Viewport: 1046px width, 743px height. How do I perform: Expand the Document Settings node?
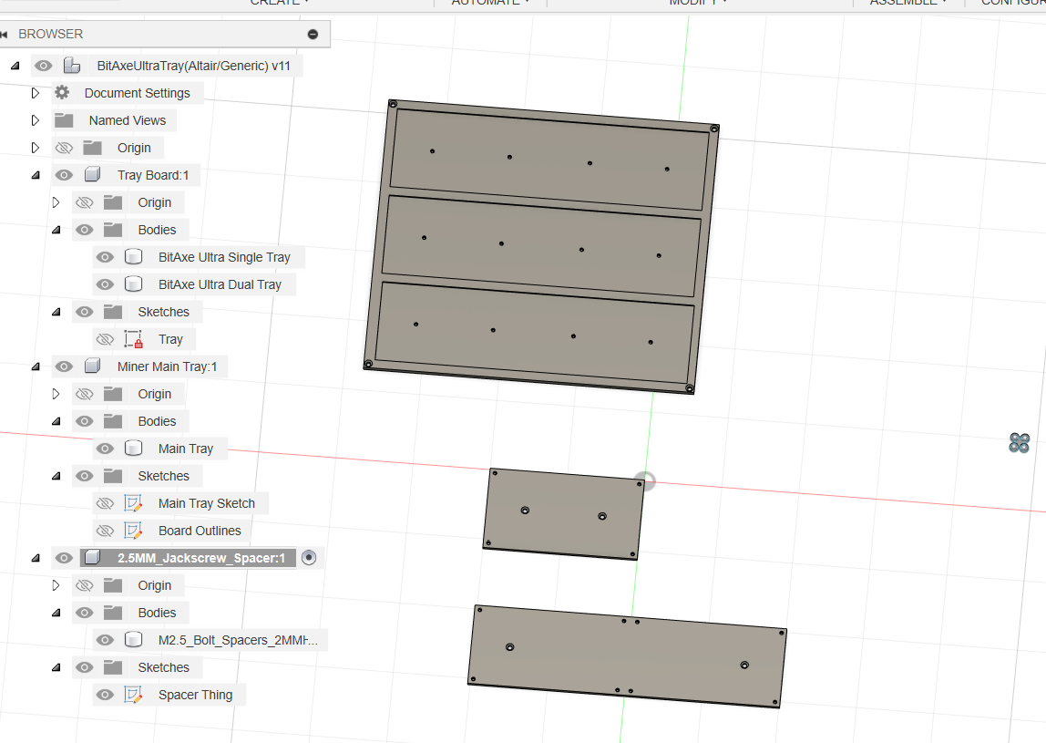[36, 93]
